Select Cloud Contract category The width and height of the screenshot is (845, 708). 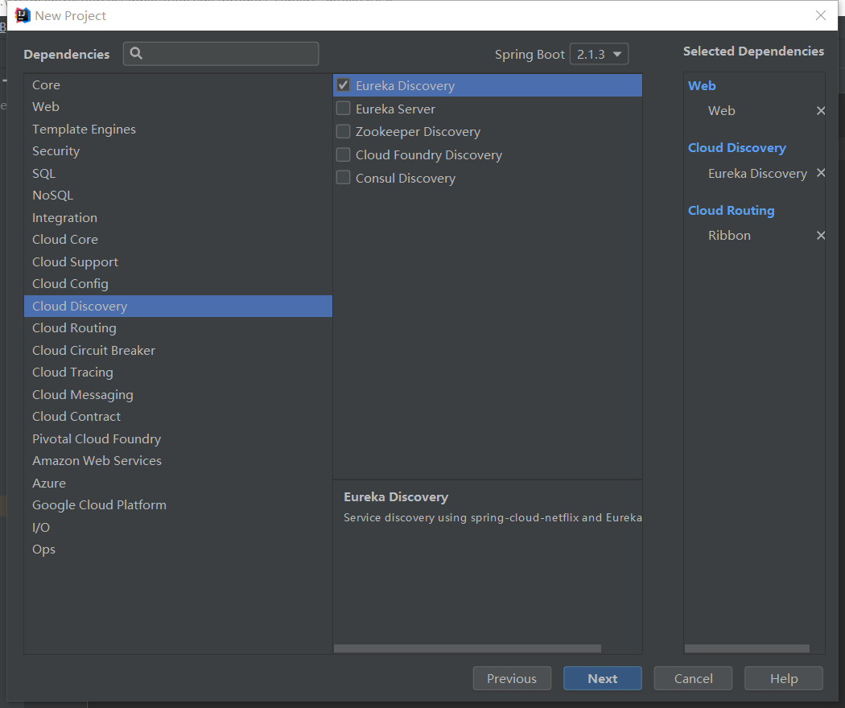[x=179, y=417]
